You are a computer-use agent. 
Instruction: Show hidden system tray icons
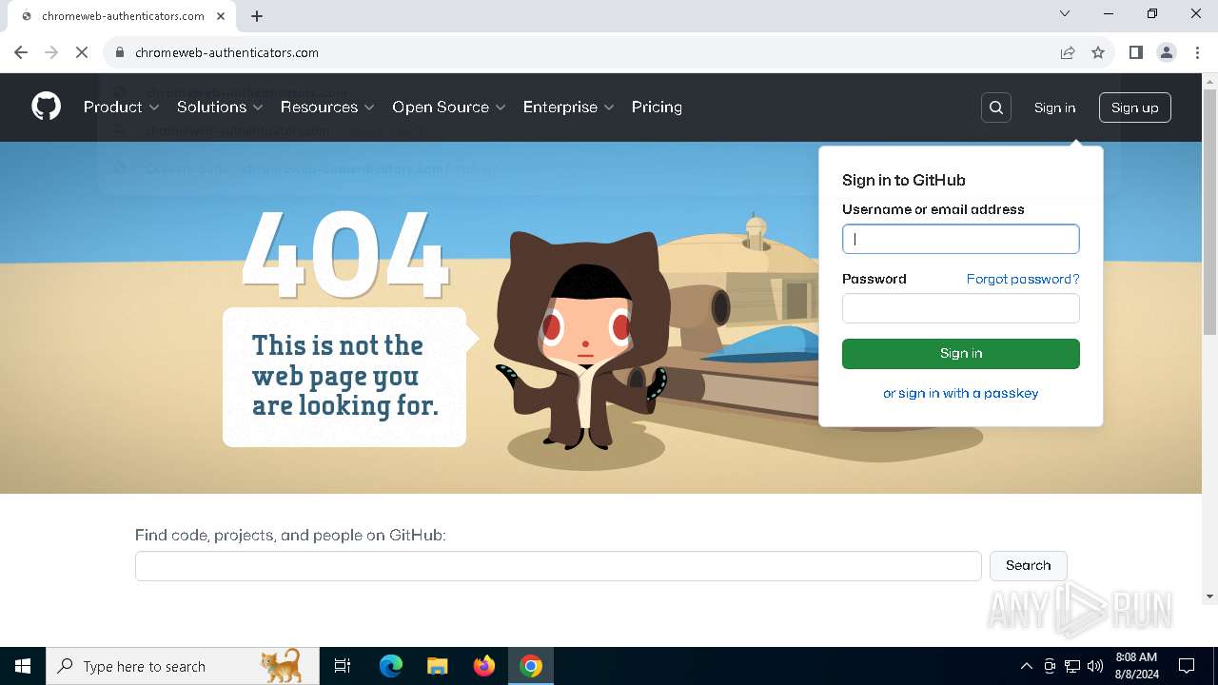click(1026, 666)
